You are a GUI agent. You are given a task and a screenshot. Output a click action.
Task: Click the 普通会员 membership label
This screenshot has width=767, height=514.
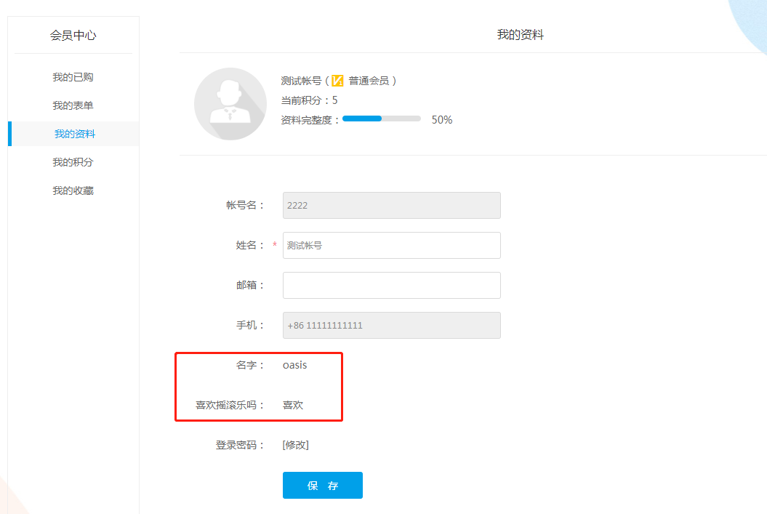coord(369,81)
